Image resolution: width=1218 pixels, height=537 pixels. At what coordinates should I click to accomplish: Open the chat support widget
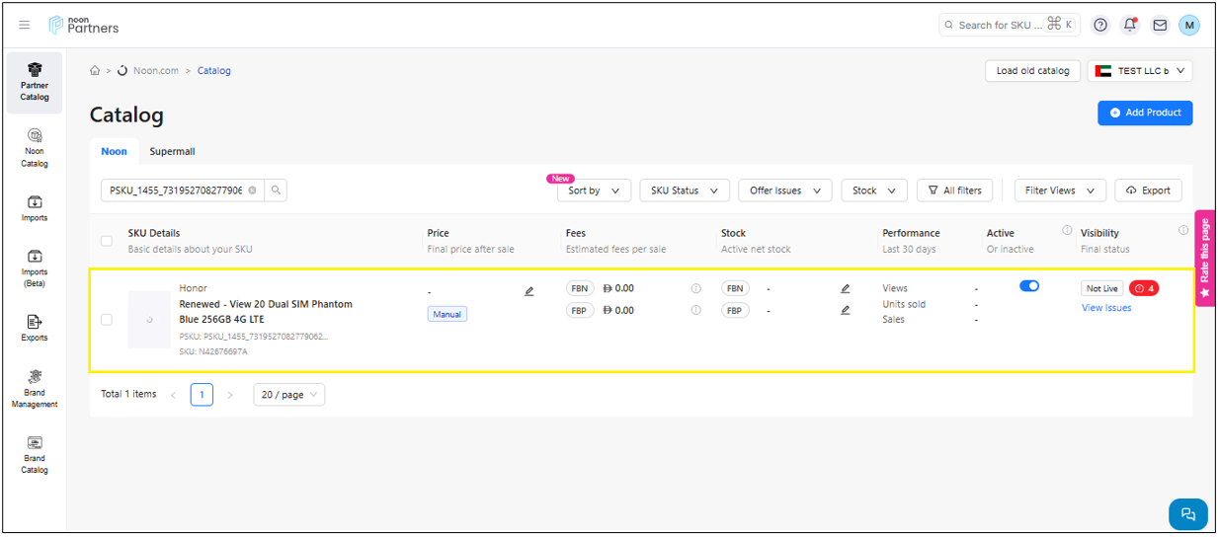1187,513
